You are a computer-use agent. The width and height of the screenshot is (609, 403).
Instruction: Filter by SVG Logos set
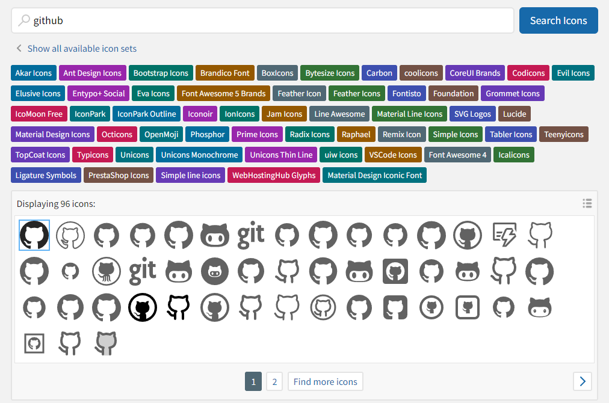(472, 114)
